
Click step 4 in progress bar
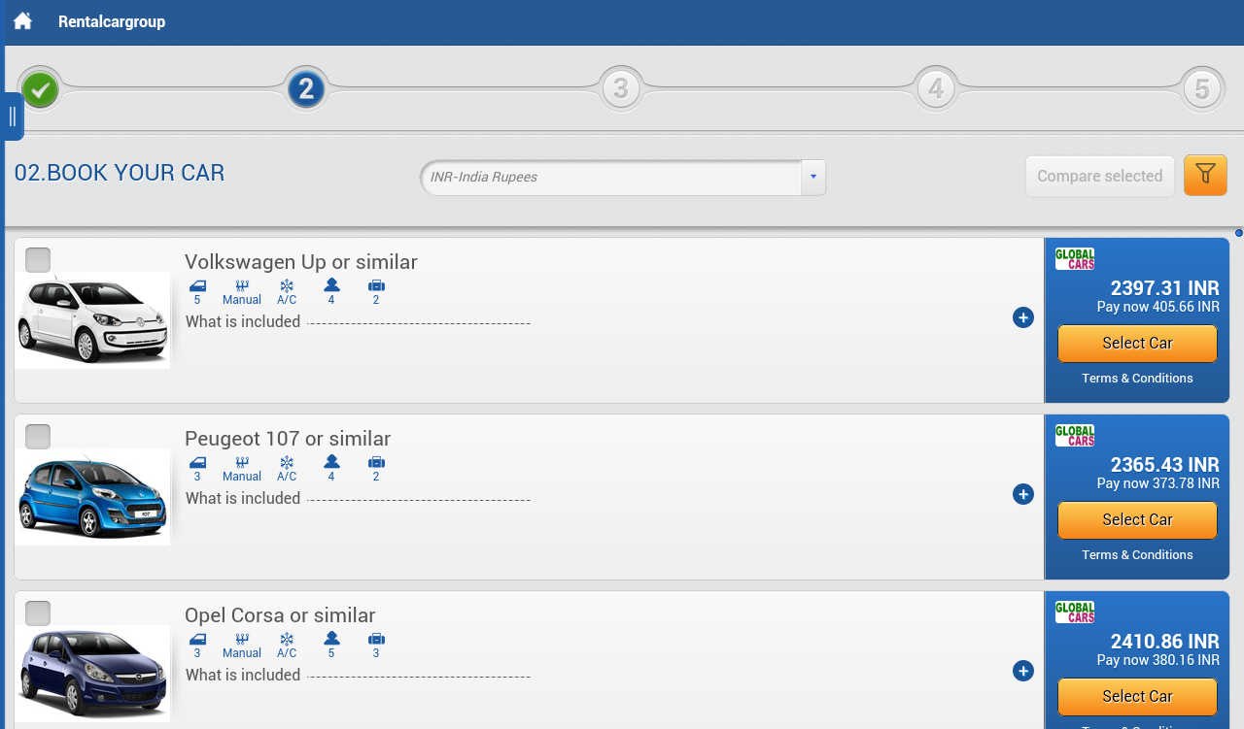936,90
